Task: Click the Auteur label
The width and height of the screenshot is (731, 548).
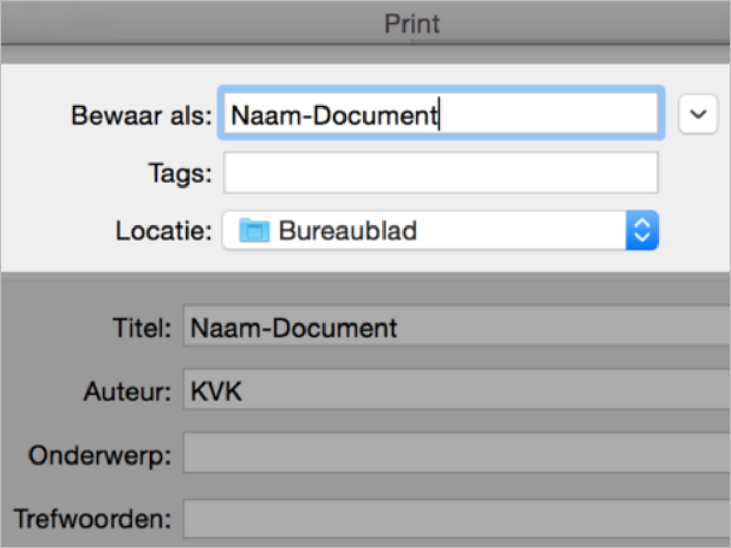Action: 127,392
